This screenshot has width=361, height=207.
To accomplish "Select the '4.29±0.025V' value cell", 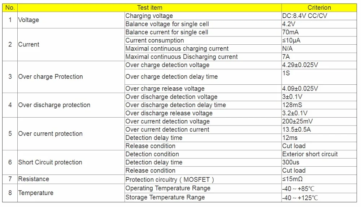I will coord(319,65).
